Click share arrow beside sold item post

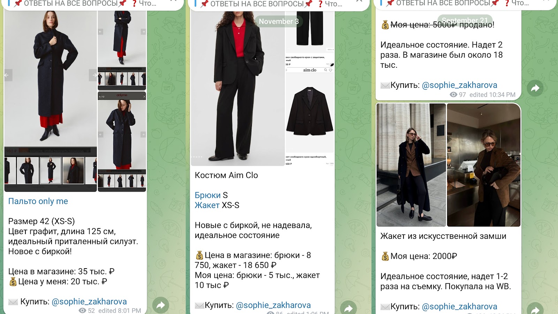535,88
